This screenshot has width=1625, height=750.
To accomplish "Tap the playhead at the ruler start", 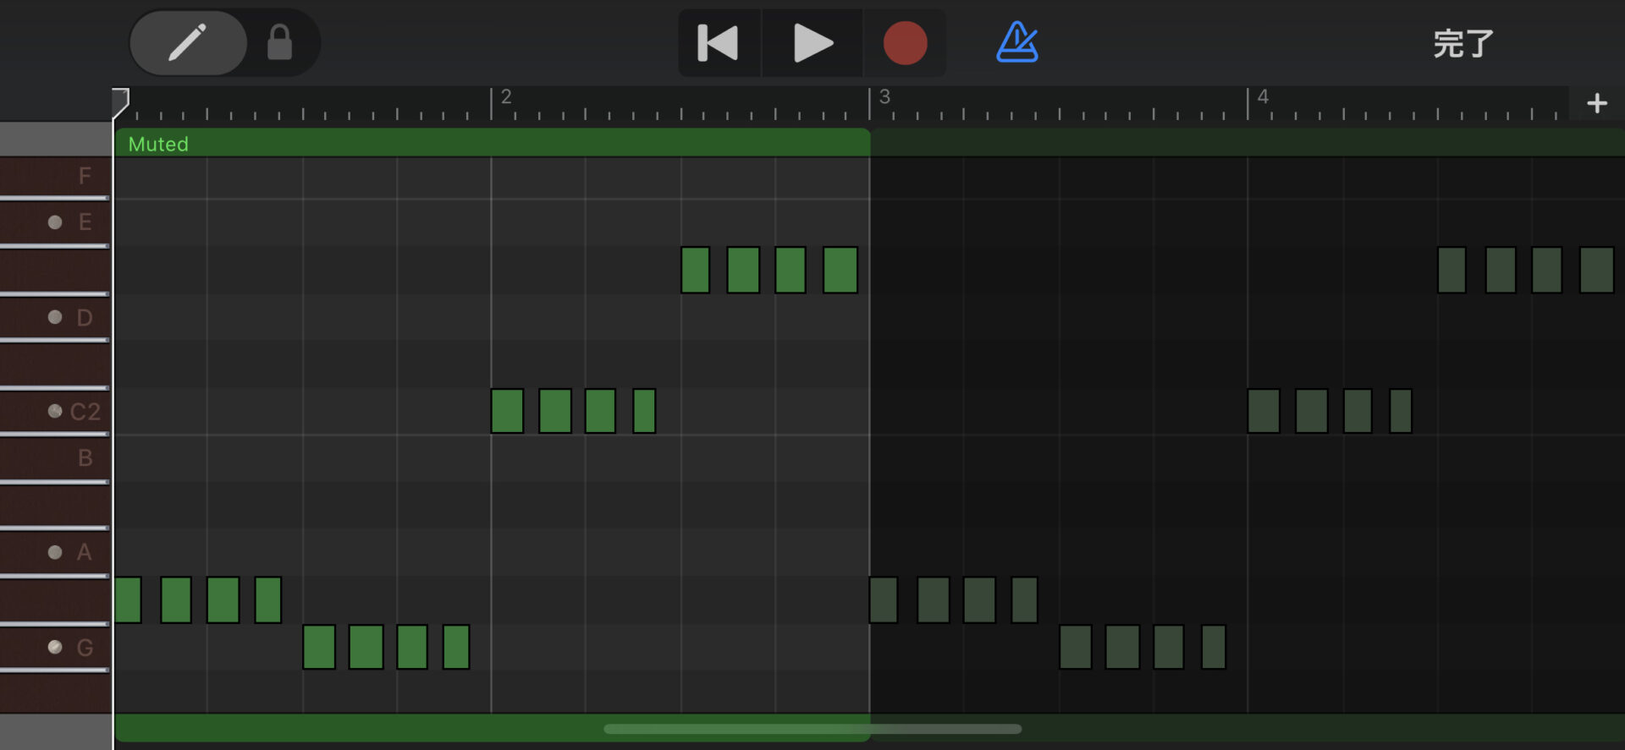I will pos(120,103).
